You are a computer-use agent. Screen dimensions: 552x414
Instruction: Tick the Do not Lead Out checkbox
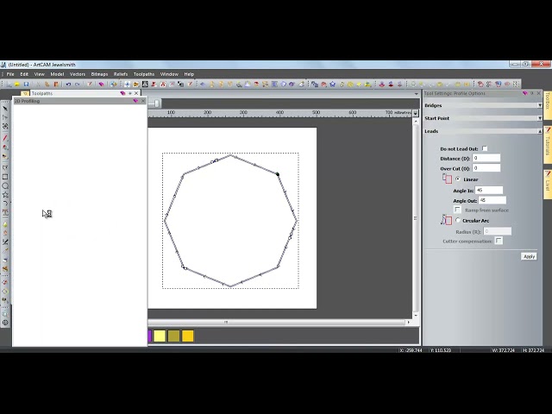(485, 148)
